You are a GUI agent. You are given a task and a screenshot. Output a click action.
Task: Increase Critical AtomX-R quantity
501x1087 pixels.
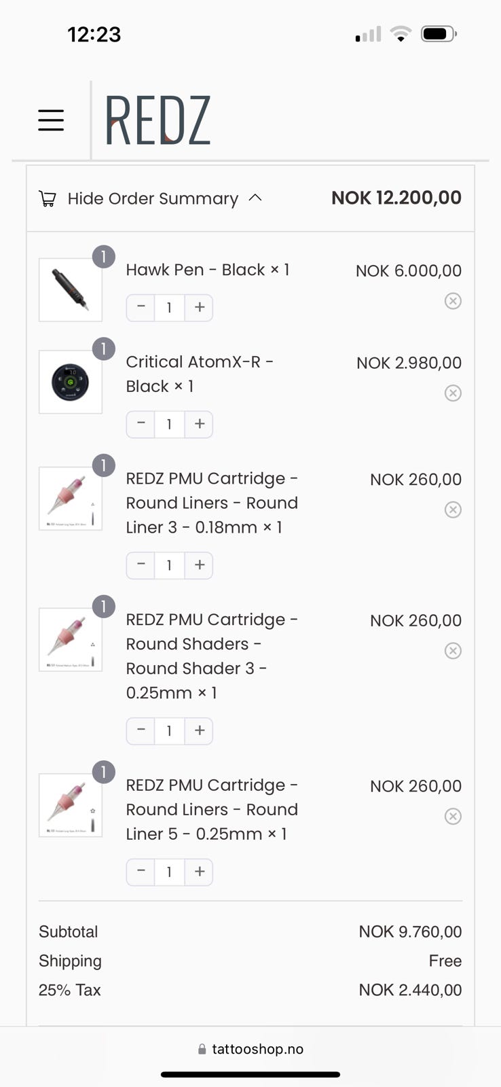point(200,424)
